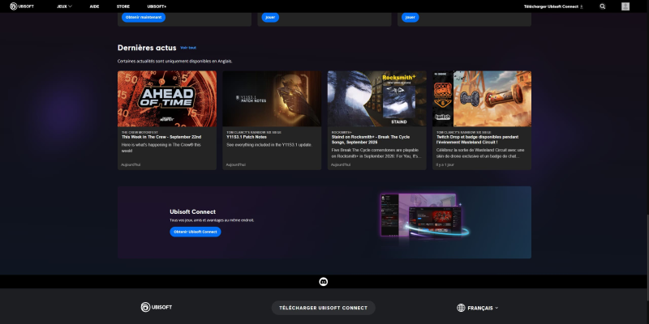The width and height of the screenshot is (649, 324).
Task: Go to the STORE menu item
Action: (123, 6)
